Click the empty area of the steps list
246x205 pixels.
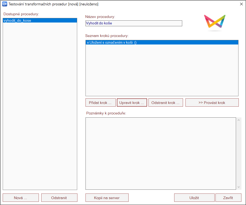coord(162,70)
